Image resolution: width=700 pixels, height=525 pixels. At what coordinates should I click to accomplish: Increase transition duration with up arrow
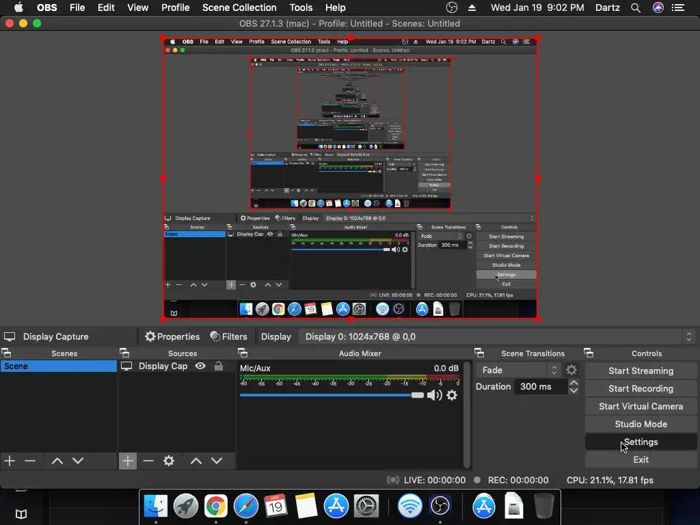point(574,383)
